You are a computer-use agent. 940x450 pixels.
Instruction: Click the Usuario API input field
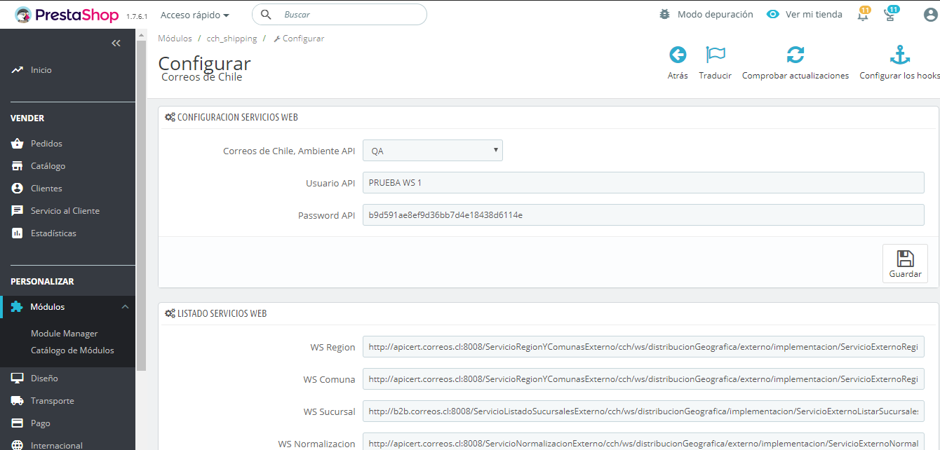pyautogui.click(x=643, y=183)
